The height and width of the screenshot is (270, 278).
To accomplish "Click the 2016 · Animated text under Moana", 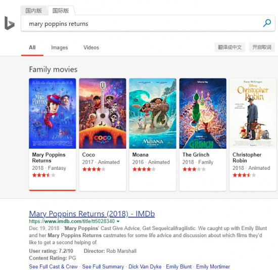I will (151, 162).
